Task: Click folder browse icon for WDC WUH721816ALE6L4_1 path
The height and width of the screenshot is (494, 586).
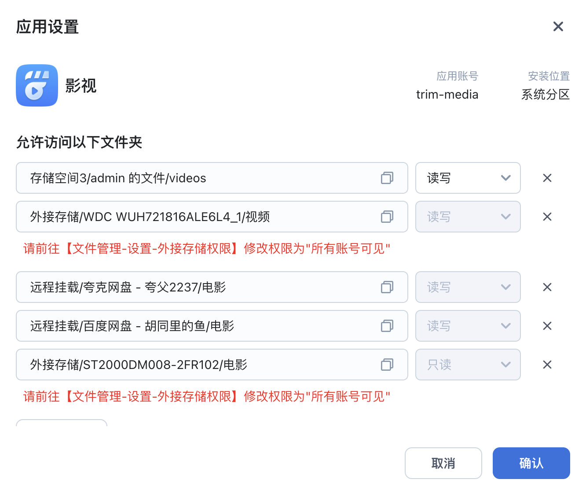Action: click(x=387, y=217)
